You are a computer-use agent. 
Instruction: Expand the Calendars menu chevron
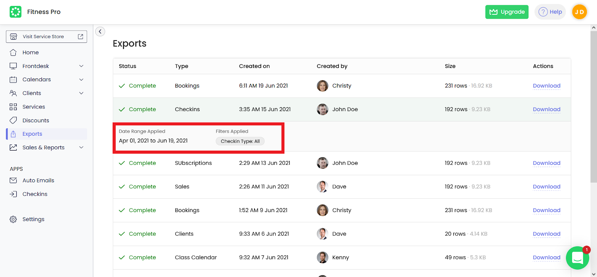[x=81, y=79]
